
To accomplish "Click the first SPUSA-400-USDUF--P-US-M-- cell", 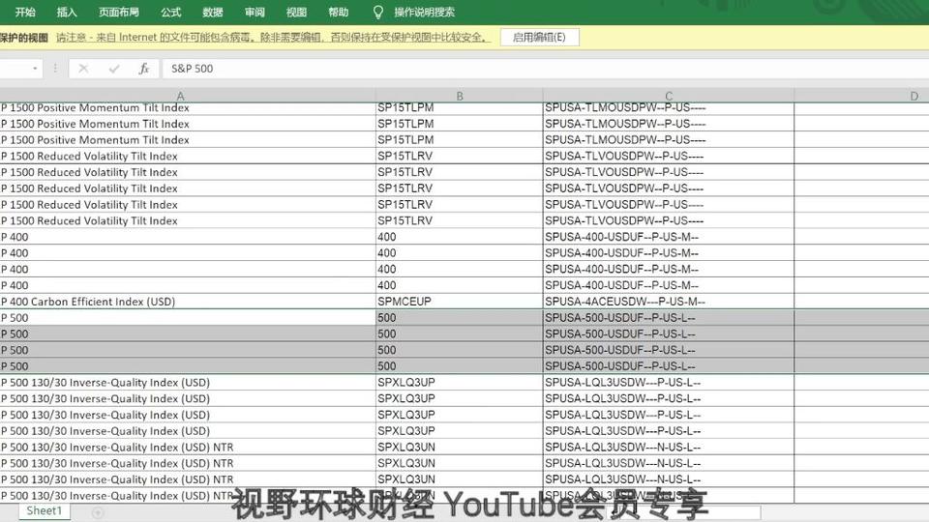I will click(x=669, y=237).
